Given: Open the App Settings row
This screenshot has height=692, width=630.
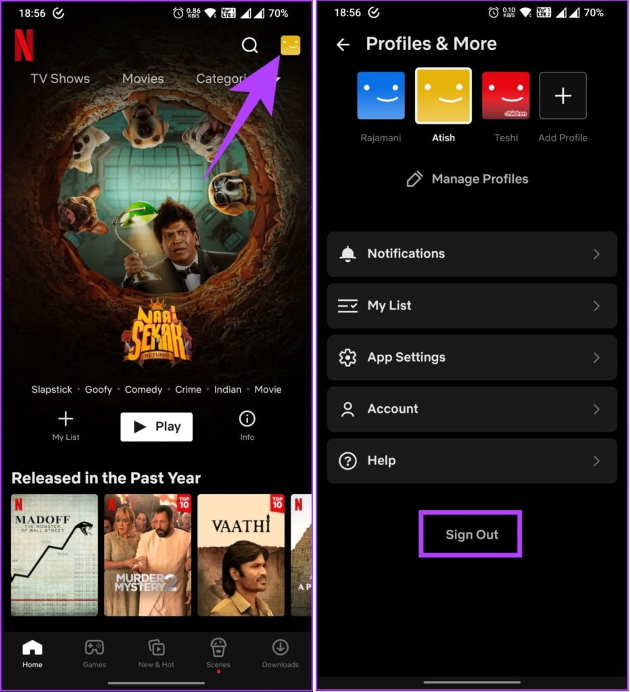Looking at the screenshot, I should pos(472,357).
